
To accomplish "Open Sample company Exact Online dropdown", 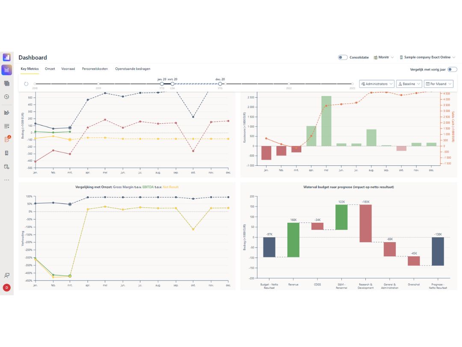I will pos(427,57).
